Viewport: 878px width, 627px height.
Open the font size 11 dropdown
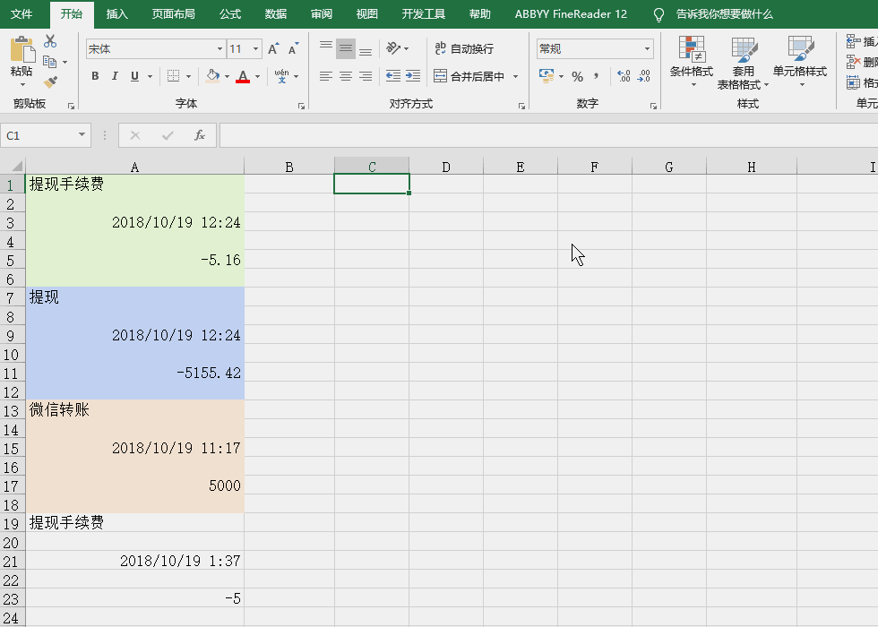click(x=256, y=48)
